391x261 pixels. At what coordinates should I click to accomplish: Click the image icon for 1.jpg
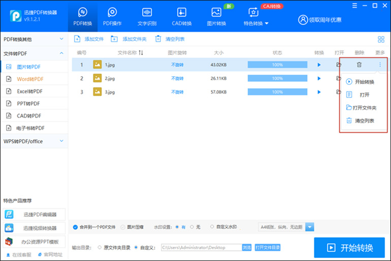point(97,64)
